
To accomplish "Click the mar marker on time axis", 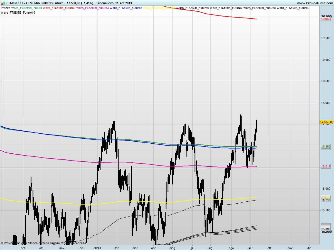I will (x=135, y=248).
